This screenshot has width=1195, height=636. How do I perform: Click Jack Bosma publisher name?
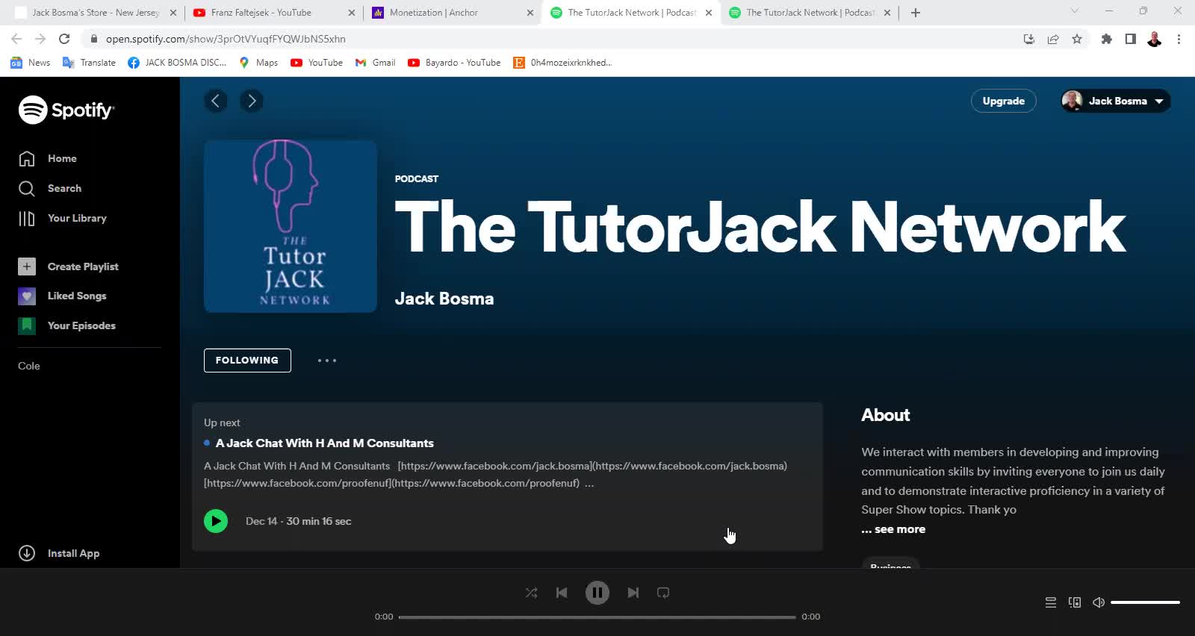pos(444,299)
